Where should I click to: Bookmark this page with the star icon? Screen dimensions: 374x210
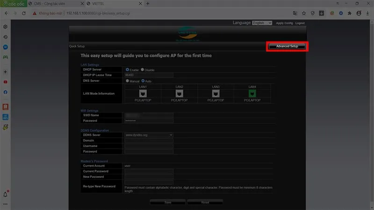(x=303, y=13)
